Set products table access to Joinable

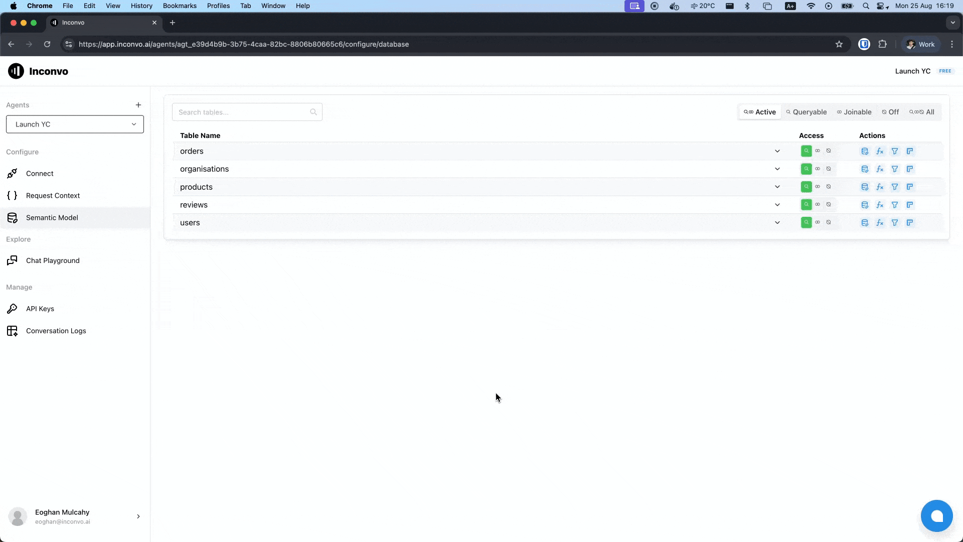point(818,187)
